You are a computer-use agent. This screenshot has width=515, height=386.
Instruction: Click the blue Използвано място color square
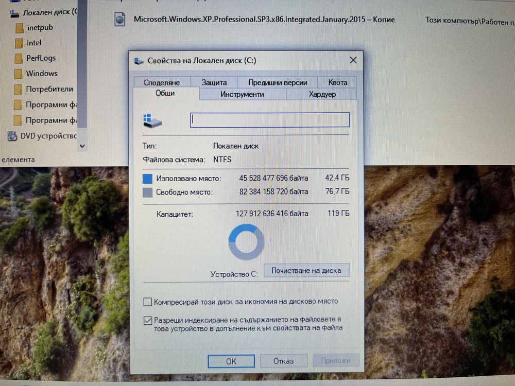pos(147,179)
